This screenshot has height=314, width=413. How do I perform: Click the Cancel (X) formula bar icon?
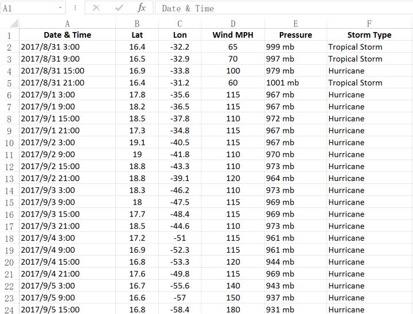pos(96,8)
